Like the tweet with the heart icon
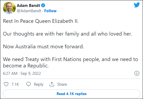Screen dimensions: 143x99 click(x=6, y=84)
